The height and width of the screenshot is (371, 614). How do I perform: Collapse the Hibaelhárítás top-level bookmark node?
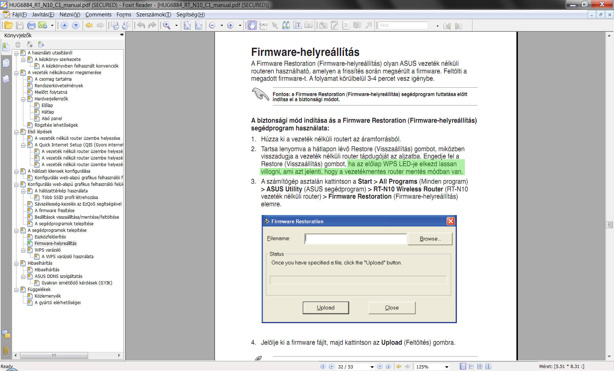[x=16, y=263]
